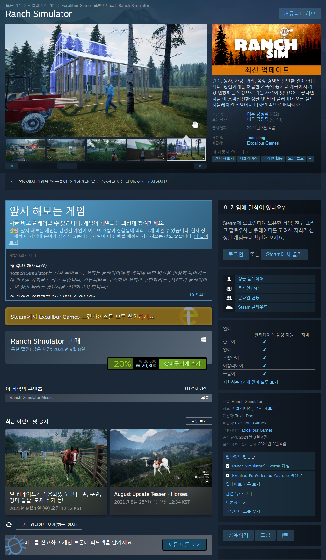326x560 pixels.
Task: Open publisher Excalibur Games link near tags
Action: pyautogui.click(x=263, y=143)
